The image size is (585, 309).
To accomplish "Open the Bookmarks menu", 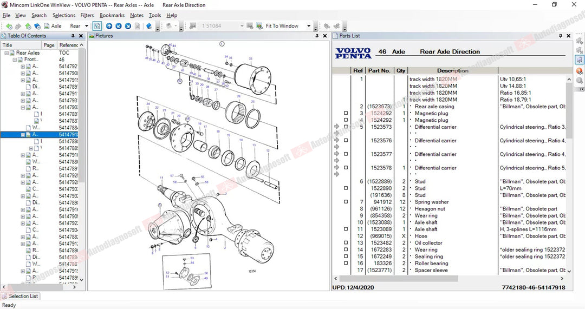I will [112, 15].
